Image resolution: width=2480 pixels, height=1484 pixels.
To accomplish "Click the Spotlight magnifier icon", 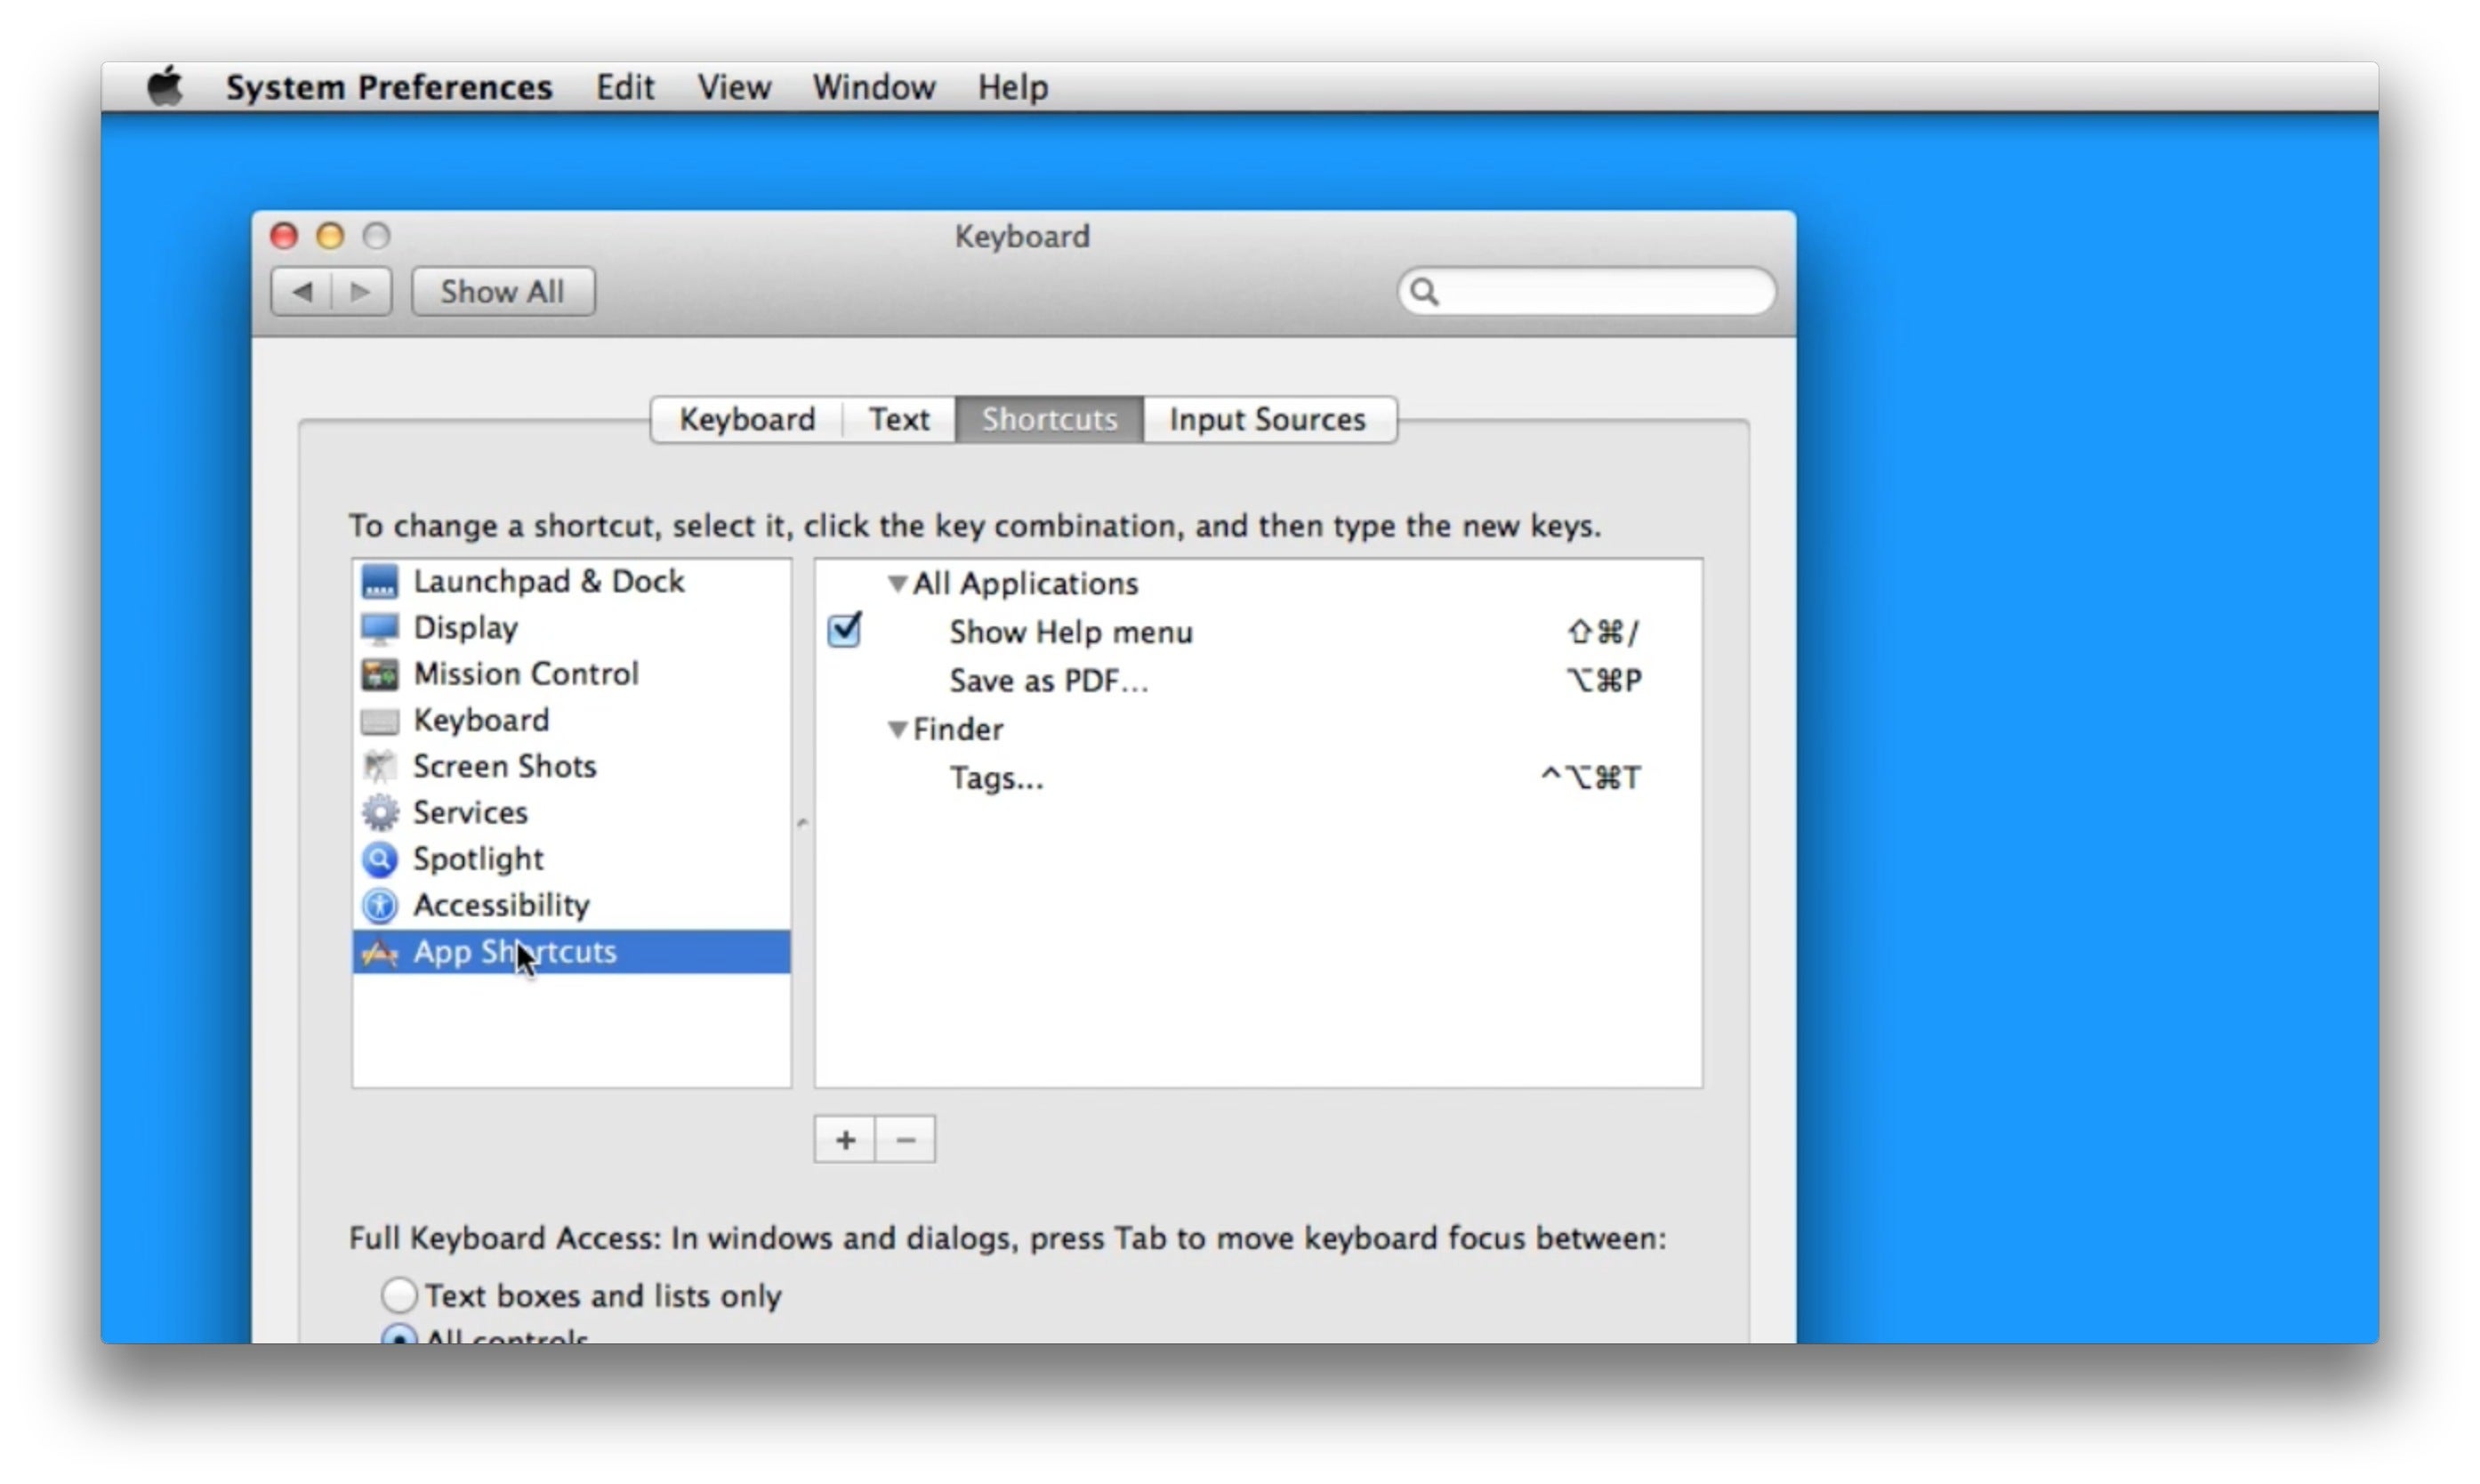I will (x=379, y=859).
